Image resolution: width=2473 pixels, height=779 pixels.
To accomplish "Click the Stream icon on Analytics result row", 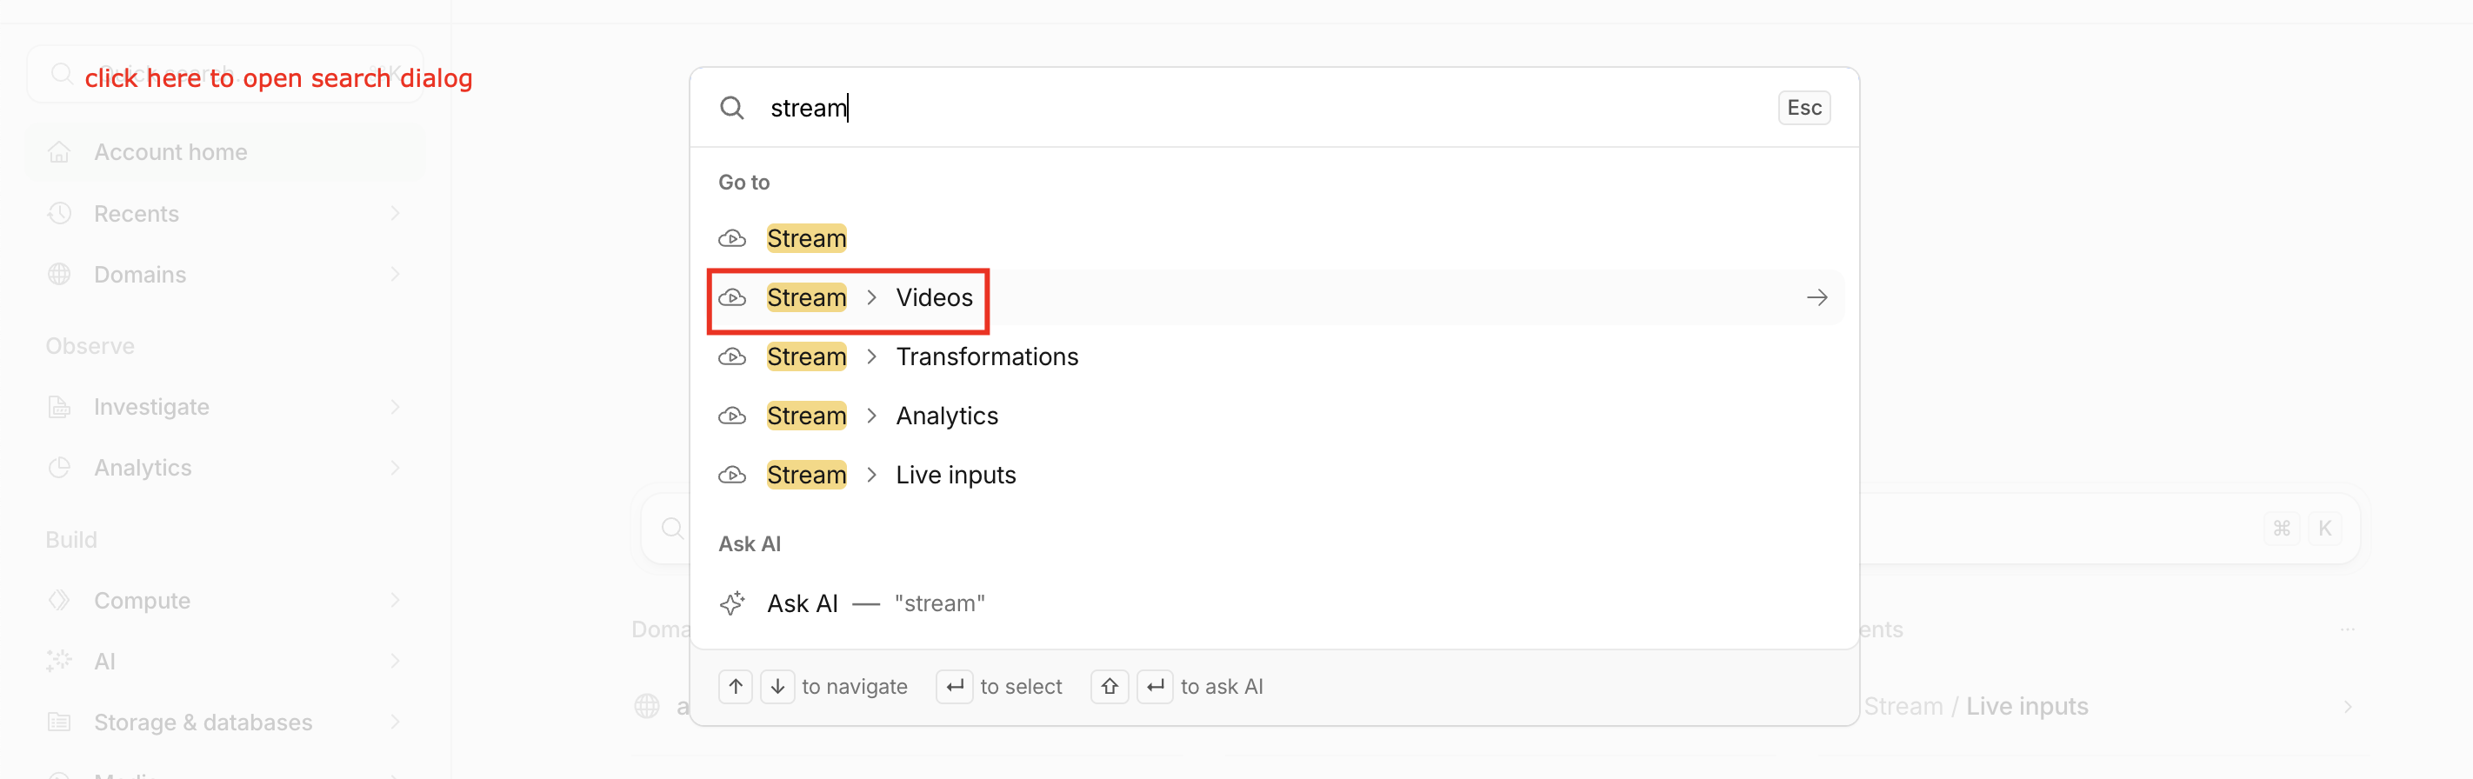I will tap(732, 416).
